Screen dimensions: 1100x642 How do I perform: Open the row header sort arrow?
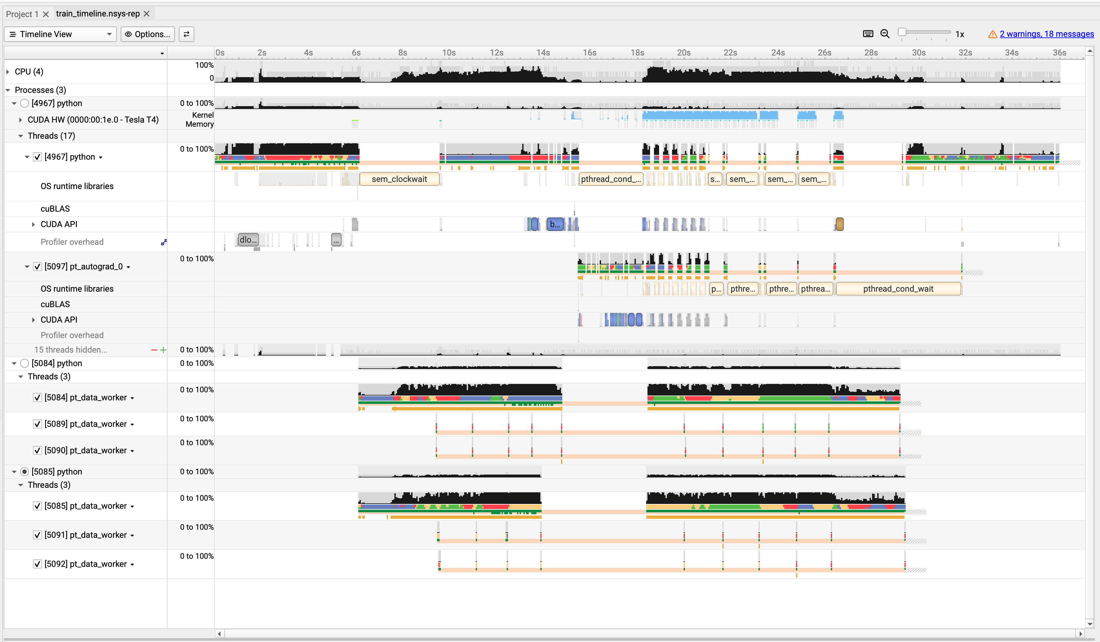pyautogui.click(x=162, y=53)
